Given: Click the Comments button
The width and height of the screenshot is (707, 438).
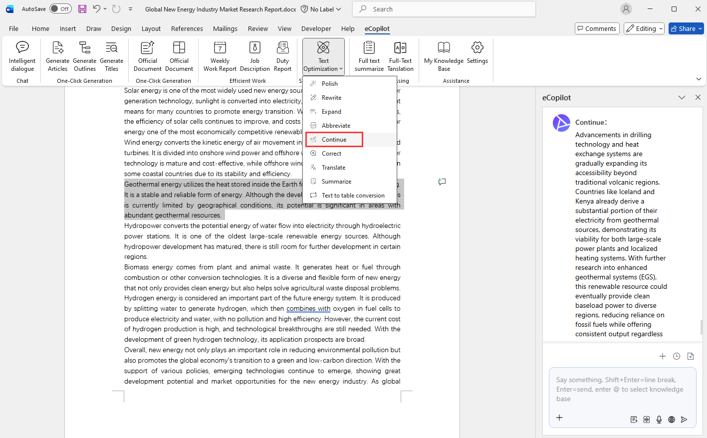Looking at the screenshot, I should click(x=597, y=29).
